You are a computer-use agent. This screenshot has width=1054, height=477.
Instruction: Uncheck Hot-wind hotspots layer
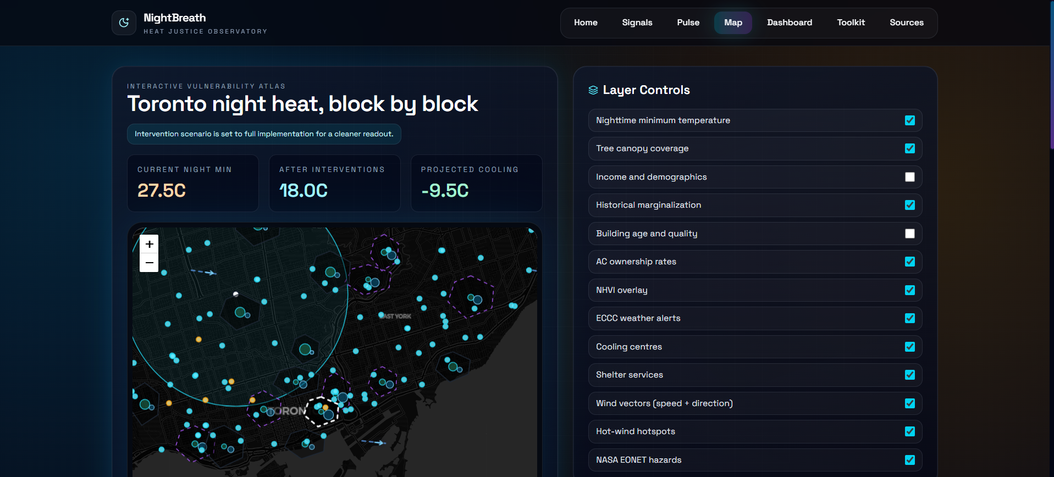909,431
